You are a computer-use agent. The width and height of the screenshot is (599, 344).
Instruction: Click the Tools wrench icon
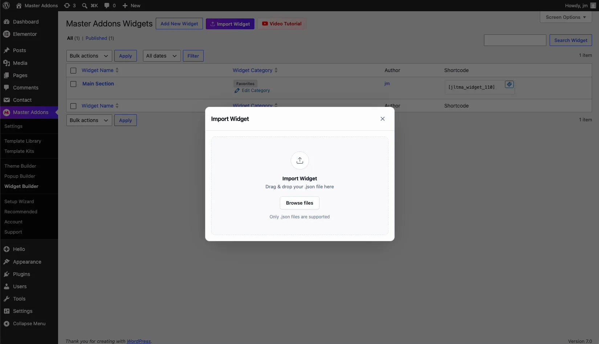7,299
